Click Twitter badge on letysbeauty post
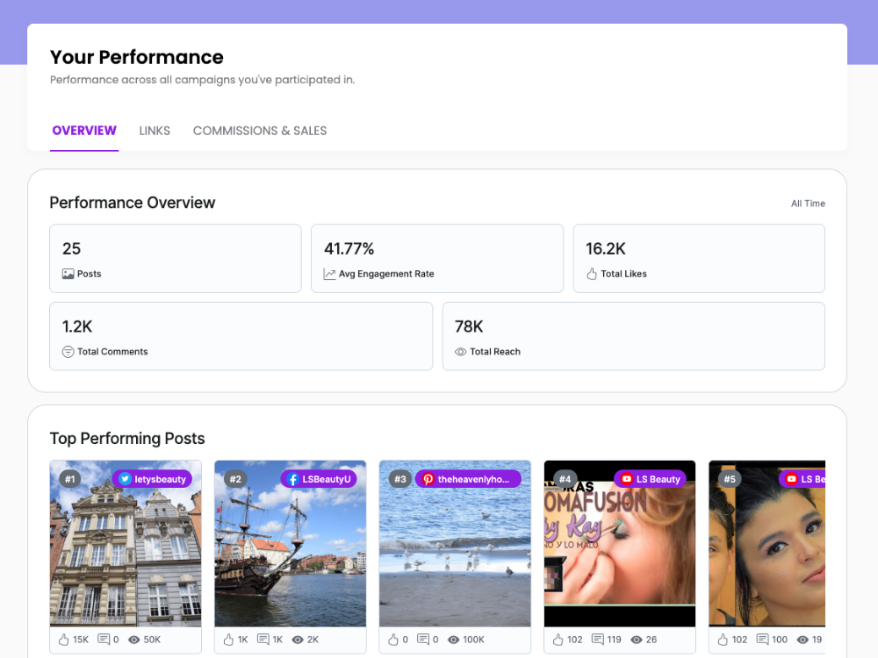 (x=125, y=479)
